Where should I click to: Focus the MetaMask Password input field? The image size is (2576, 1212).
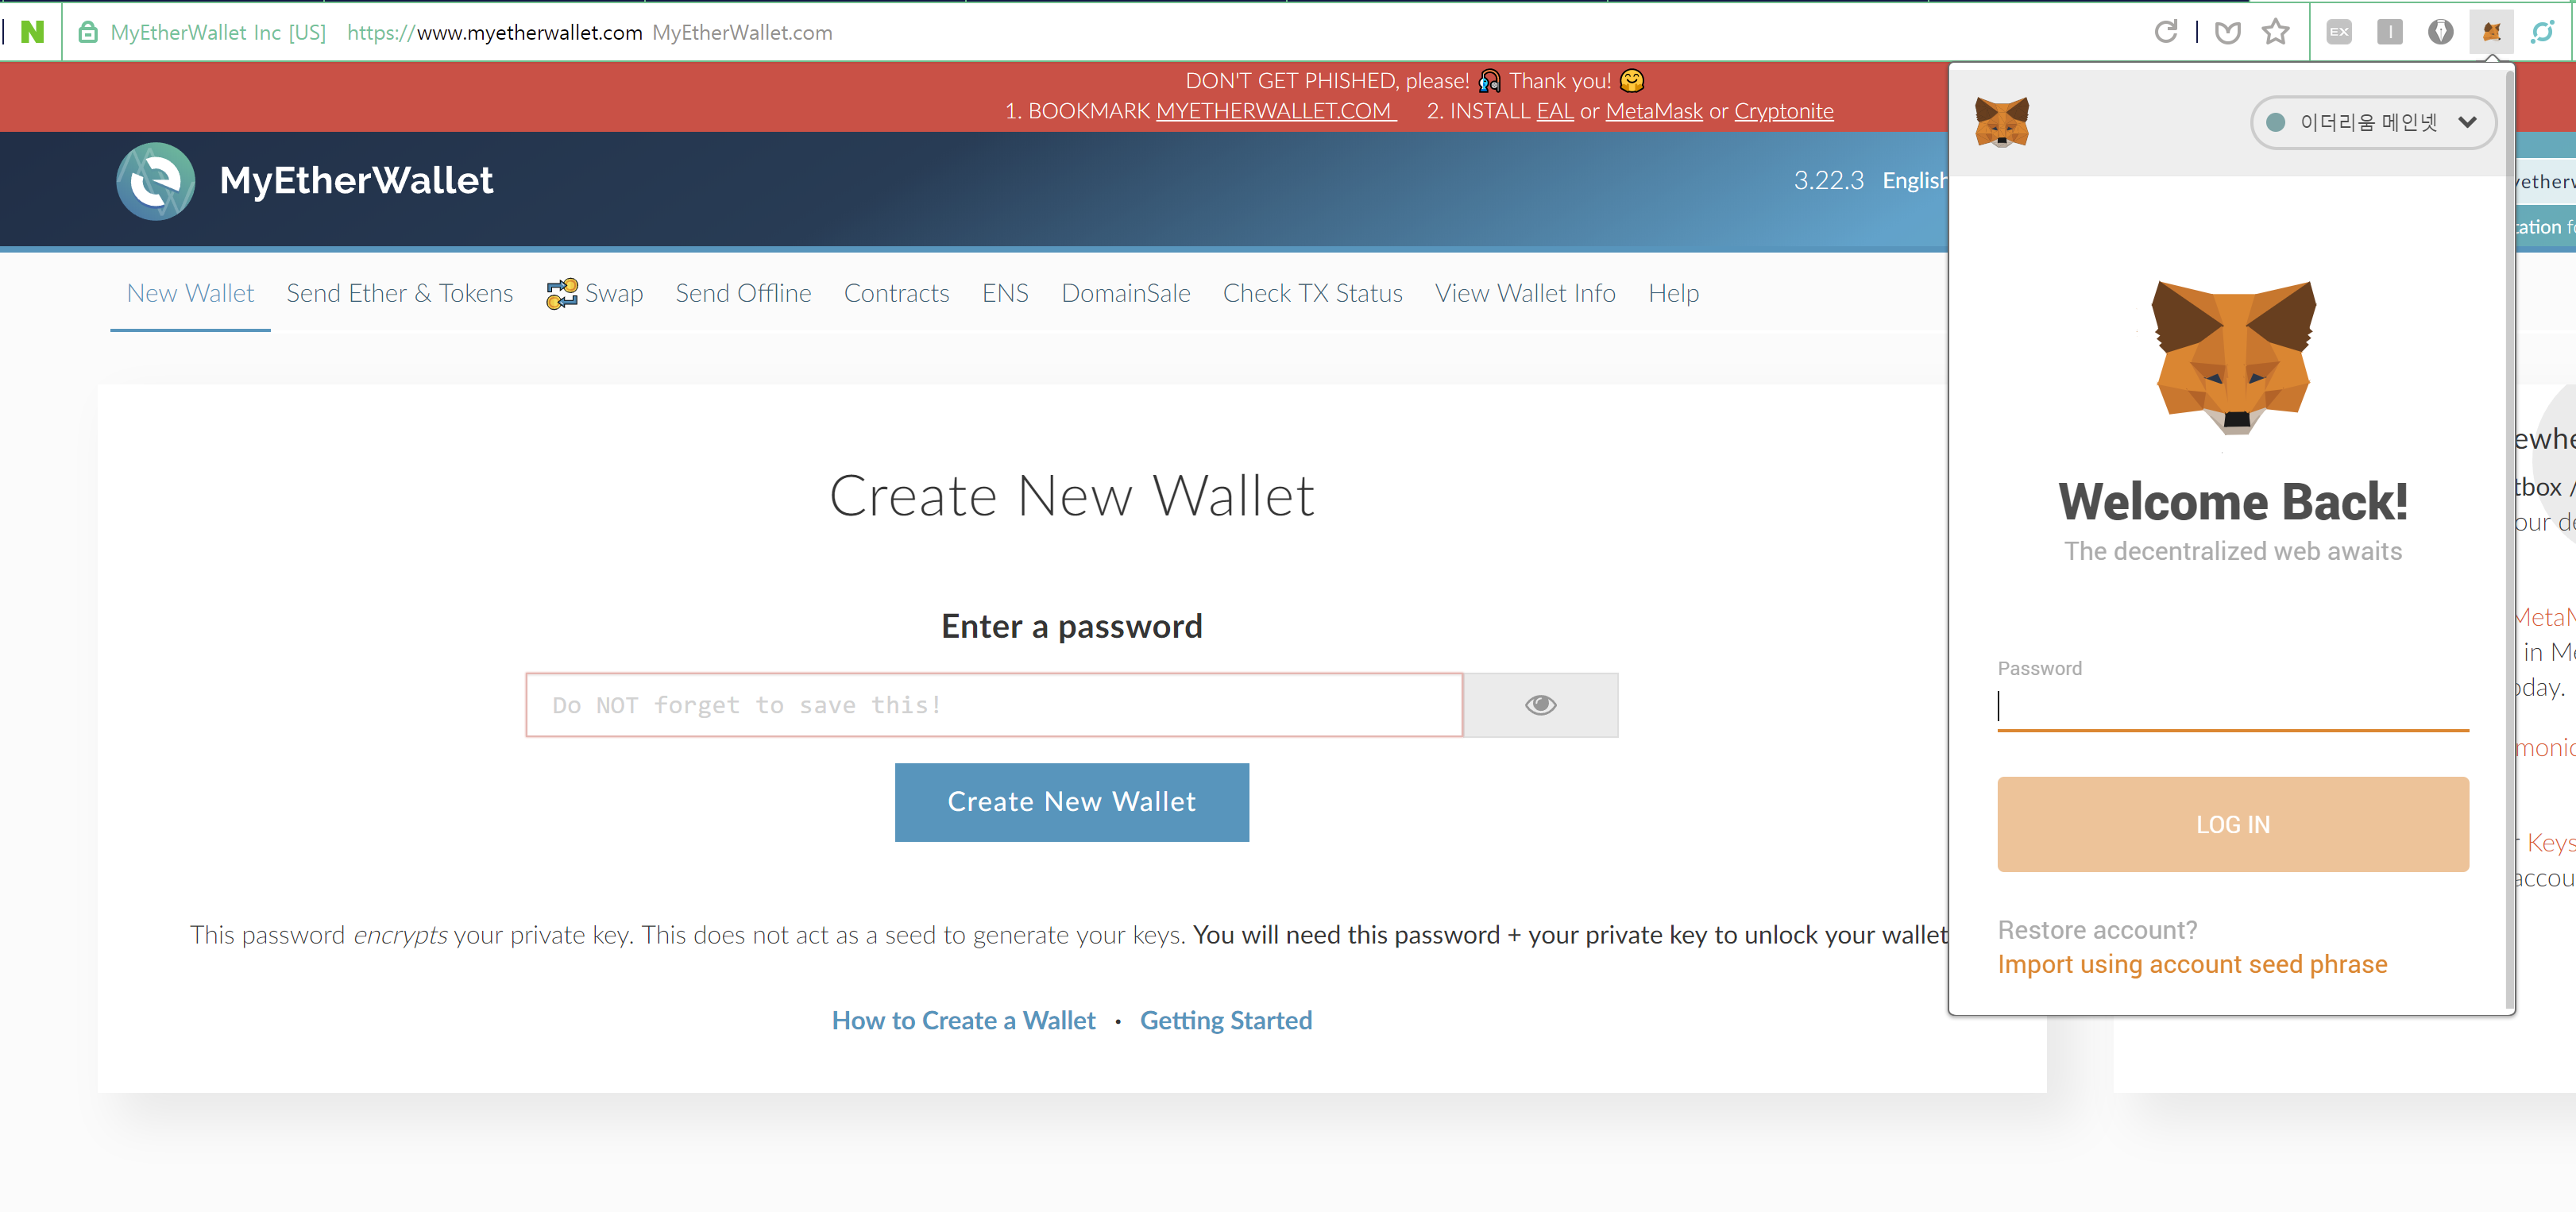tap(2233, 706)
